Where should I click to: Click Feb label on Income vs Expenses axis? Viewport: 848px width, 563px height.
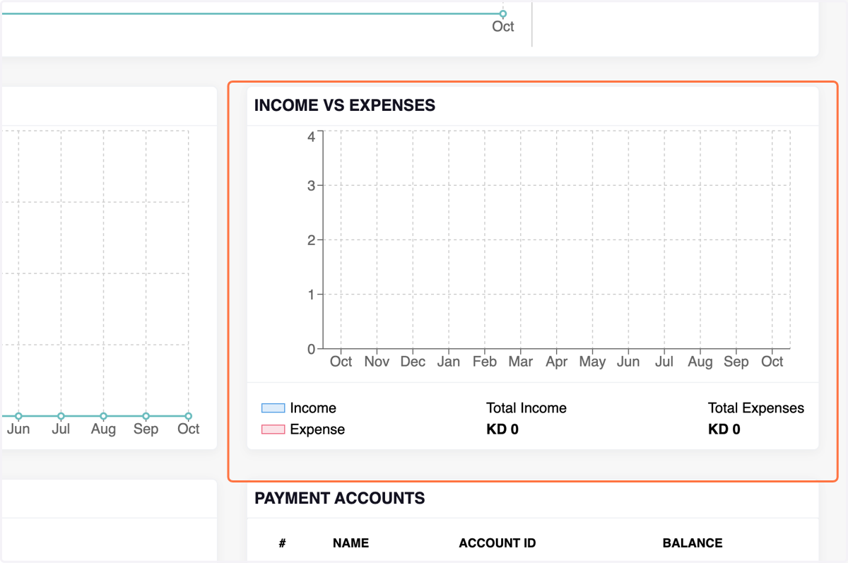[x=485, y=362]
